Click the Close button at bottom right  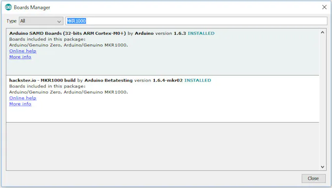313,178
